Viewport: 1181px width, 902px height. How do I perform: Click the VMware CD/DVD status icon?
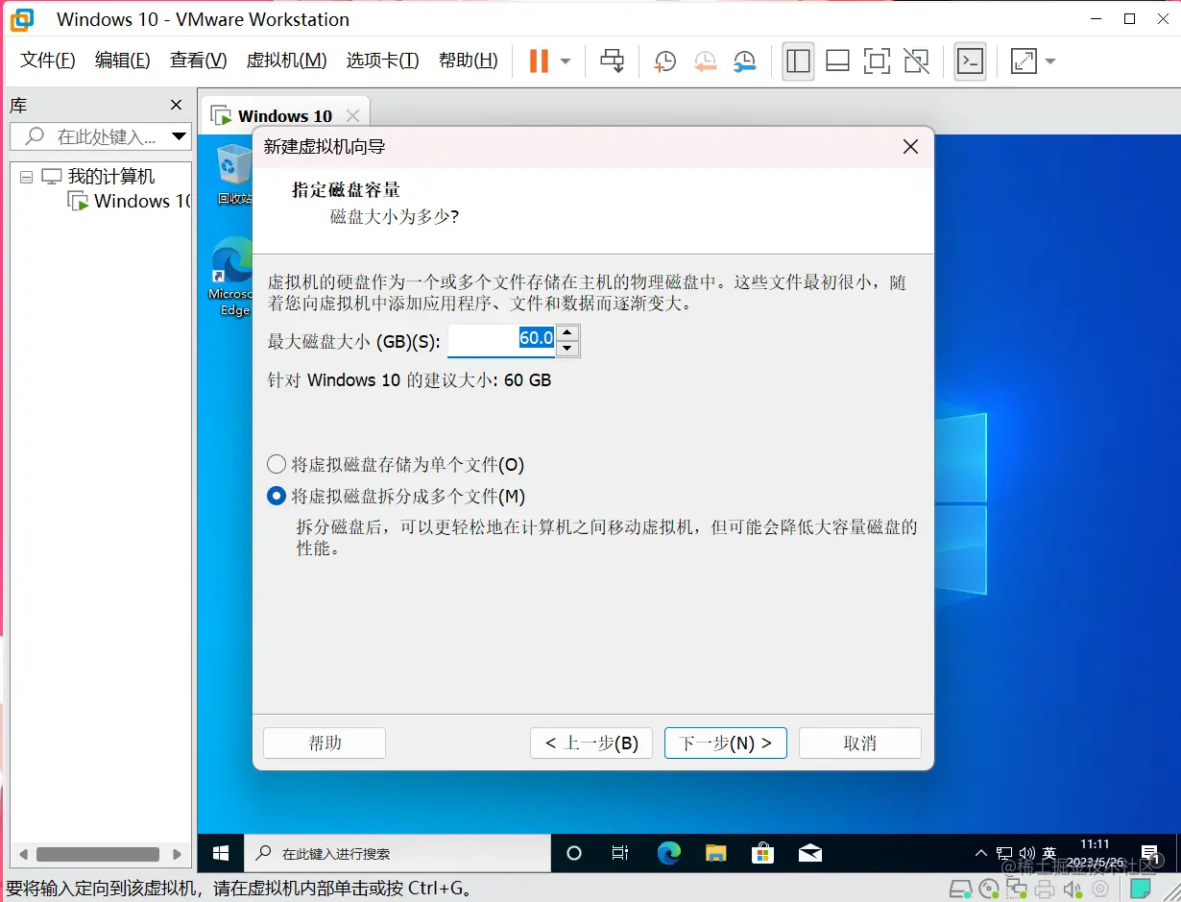(x=988, y=889)
